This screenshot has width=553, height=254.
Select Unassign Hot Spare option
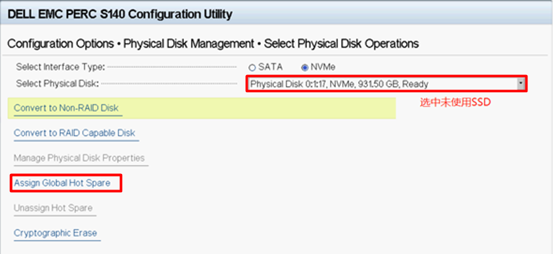tap(53, 208)
